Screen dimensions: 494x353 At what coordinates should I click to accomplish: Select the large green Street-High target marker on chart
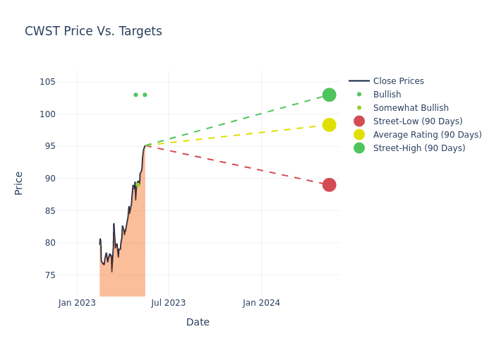point(329,95)
